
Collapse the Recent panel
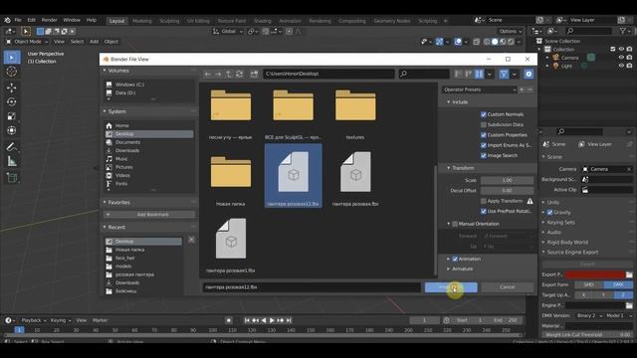click(105, 227)
